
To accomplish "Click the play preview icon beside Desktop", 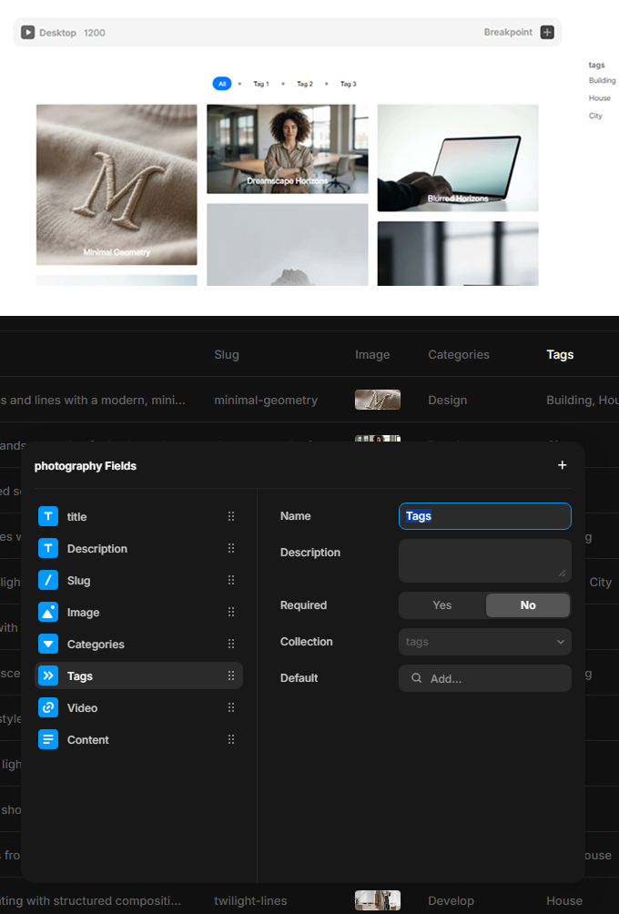I will coord(28,33).
